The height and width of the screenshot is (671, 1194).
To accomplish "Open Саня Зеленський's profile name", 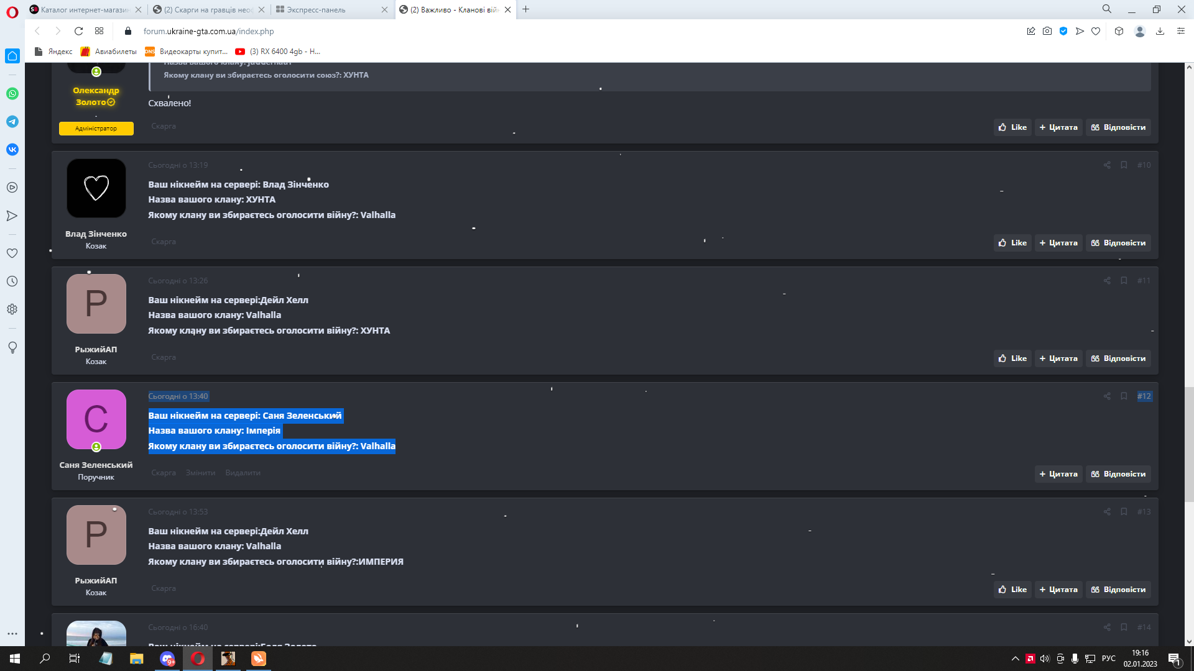I will [96, 465].
